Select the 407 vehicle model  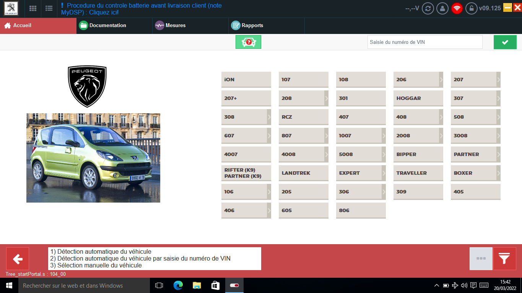(x=361, y=117)
